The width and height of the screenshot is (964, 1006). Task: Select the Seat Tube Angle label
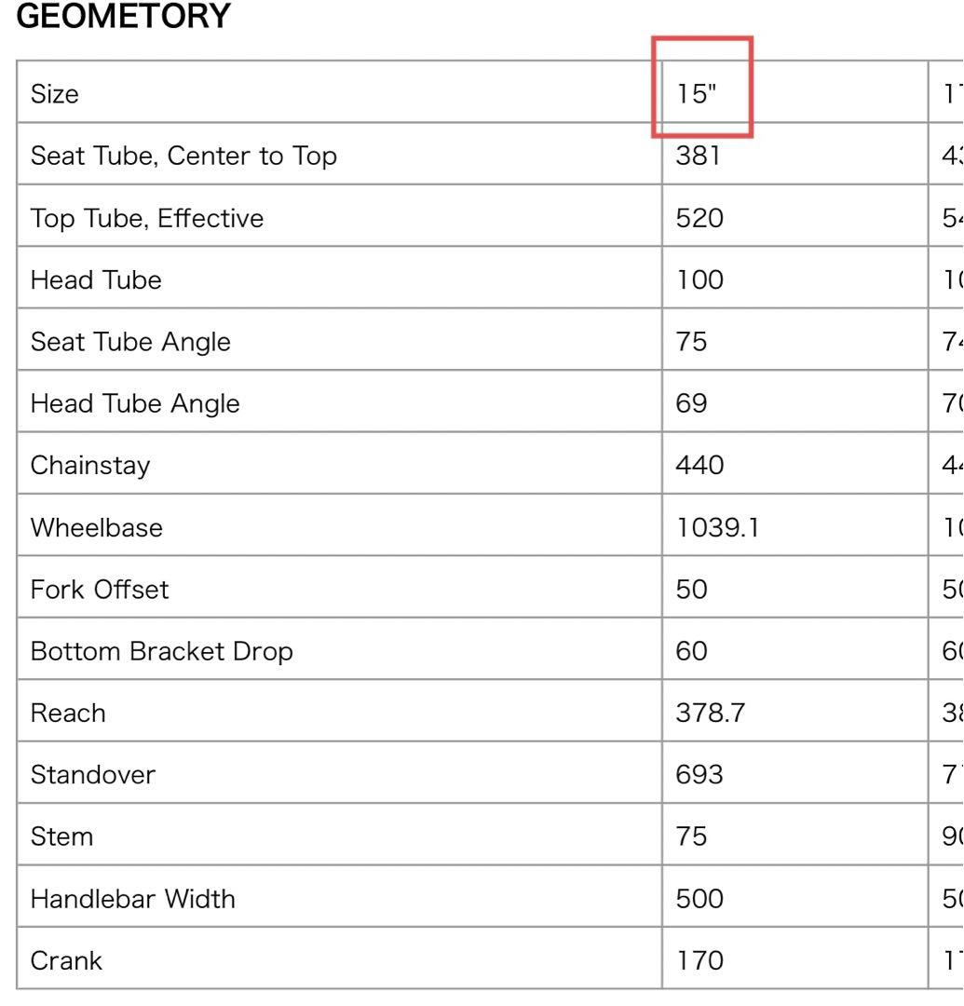[130, 342]
